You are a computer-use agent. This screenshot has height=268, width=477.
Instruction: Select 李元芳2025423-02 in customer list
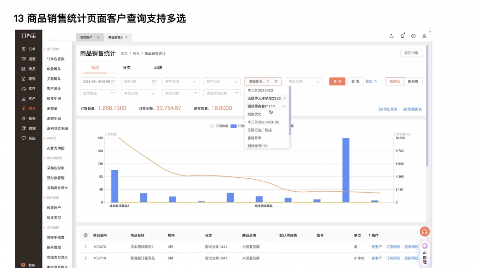[x=267, y=122]
